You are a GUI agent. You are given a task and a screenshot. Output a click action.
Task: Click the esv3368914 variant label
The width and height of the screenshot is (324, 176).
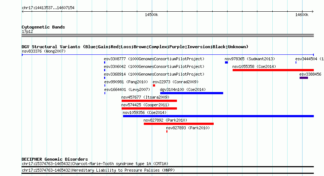pos(154,74)
